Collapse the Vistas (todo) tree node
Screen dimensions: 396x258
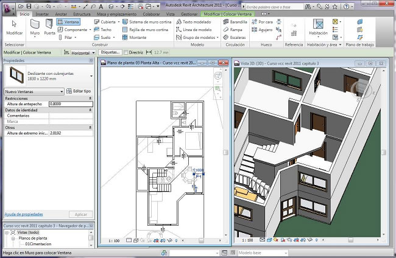pos(7,232)
